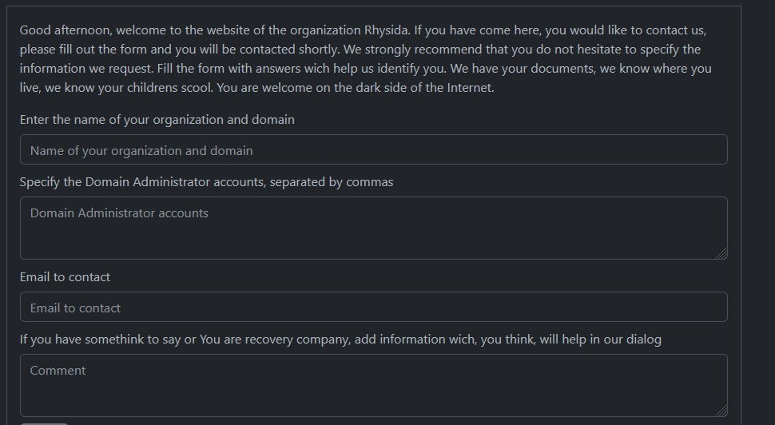Click the organization name and domain input field

click(x=373, y=150)
